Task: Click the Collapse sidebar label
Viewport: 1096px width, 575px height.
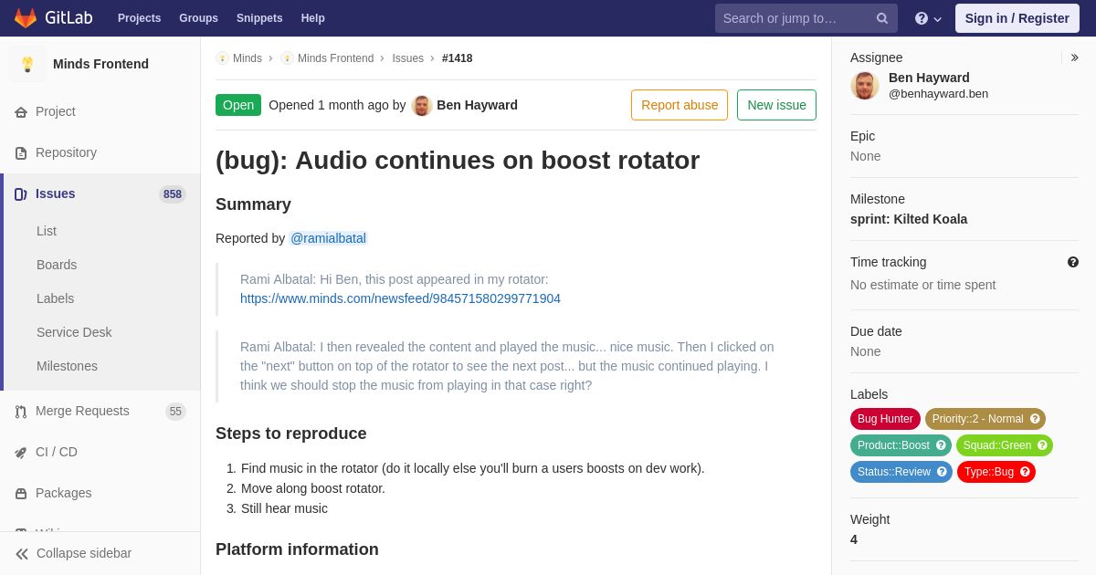Action: click(84, 553)
